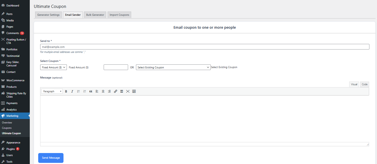The image size is (377, 164).
Task: Click the toolbar toggle icon
Action: coord(134,91)
